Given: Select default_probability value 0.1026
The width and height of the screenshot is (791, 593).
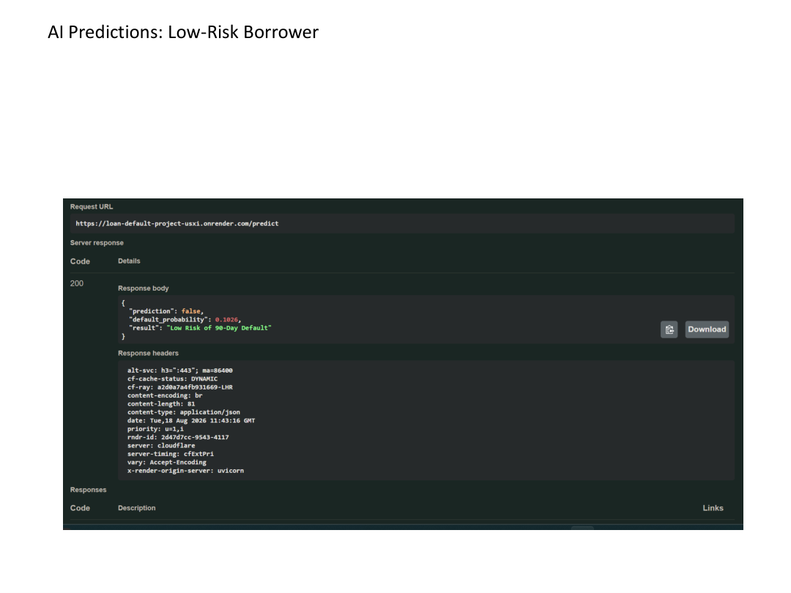Looking at the screenshot, I should (226, 320).
